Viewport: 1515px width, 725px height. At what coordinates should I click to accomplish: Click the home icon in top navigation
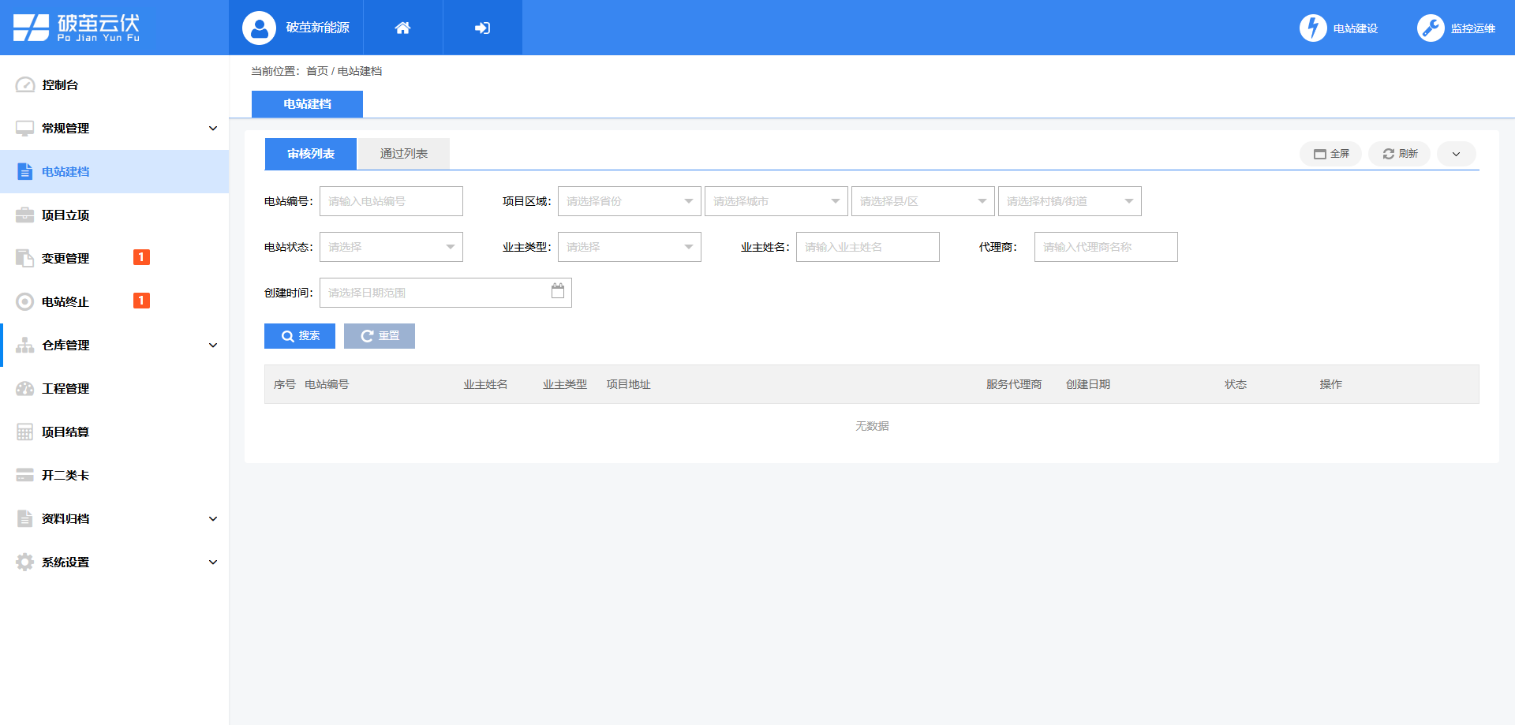pos(402,27)
